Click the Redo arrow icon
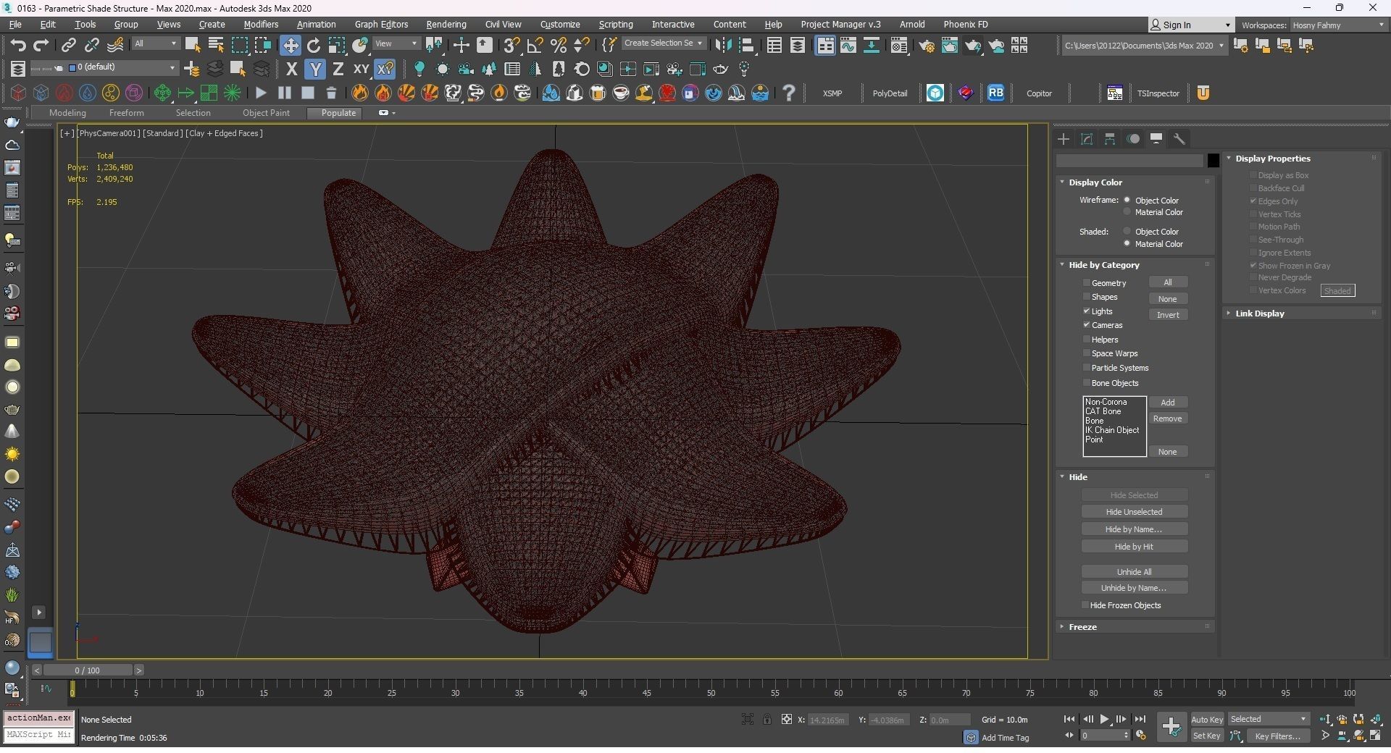 [x=41, y=45]
